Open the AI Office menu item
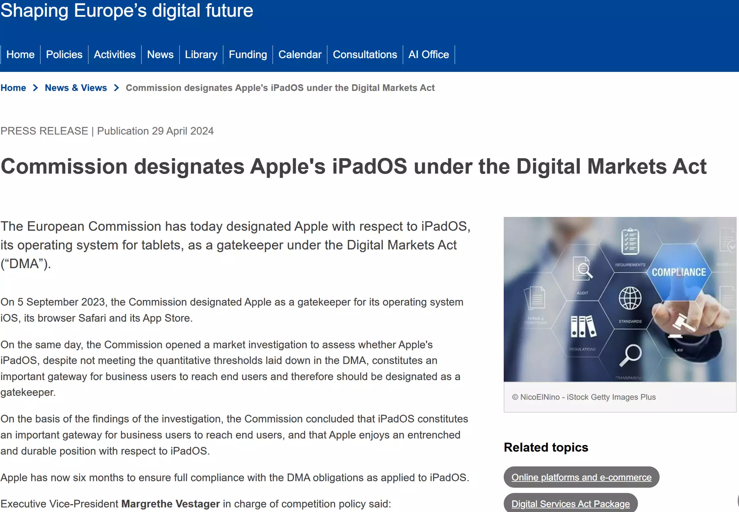739x512 pixels. [429, 54]
